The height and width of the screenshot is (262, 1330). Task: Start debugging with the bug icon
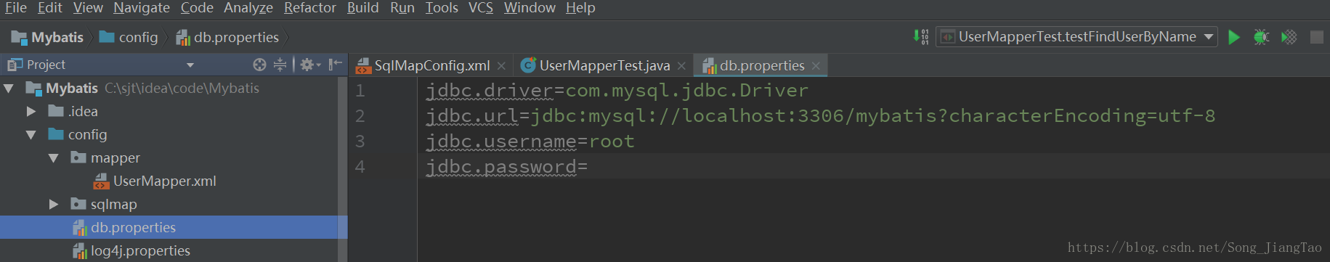click(x=1261, y=37)
